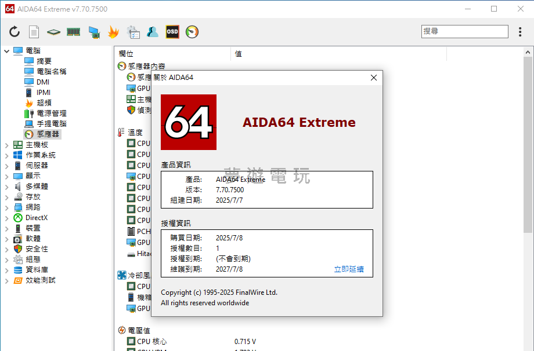
Task: Click the 軟體 software icon
Action: pos(18,239)
